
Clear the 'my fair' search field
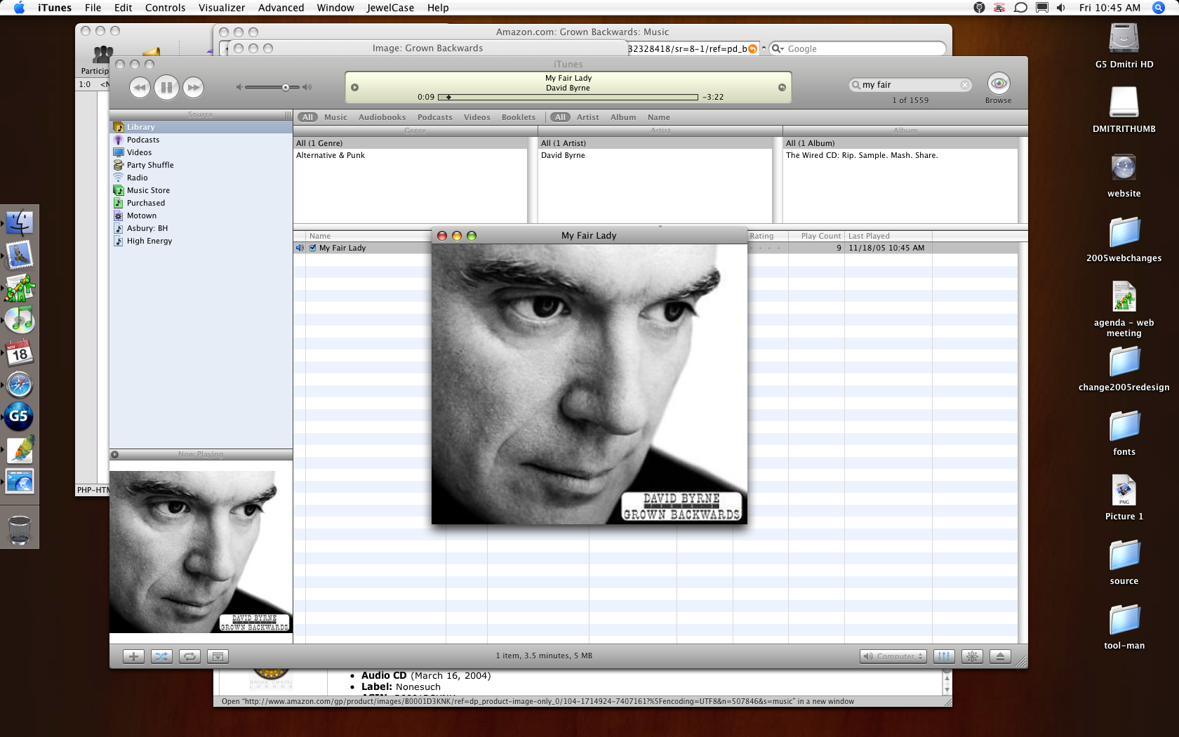pos(965,85)
